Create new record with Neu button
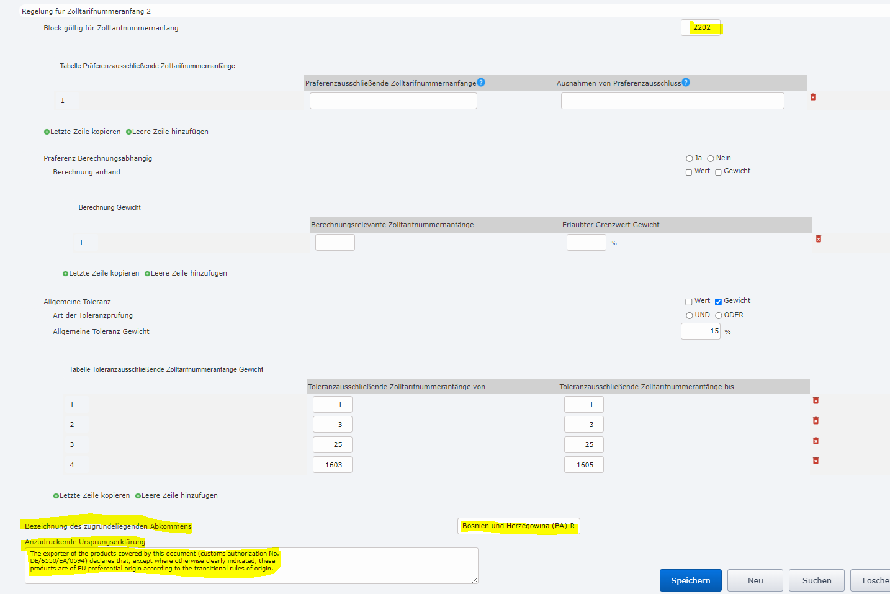This screenshot has width=890, height=594. [755, 580]
